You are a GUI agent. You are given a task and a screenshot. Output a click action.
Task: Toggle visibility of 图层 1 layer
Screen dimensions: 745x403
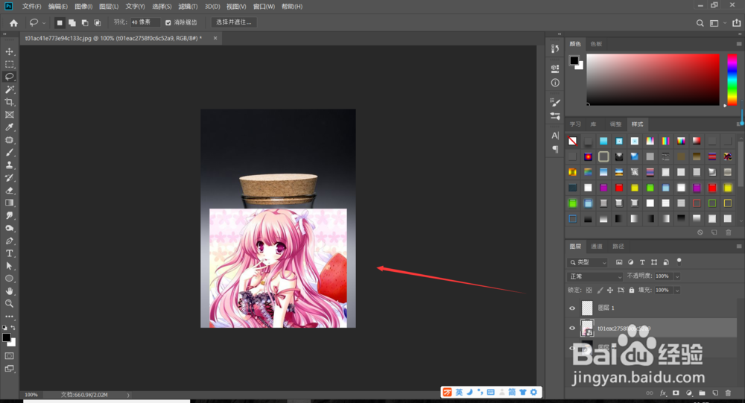572,308
